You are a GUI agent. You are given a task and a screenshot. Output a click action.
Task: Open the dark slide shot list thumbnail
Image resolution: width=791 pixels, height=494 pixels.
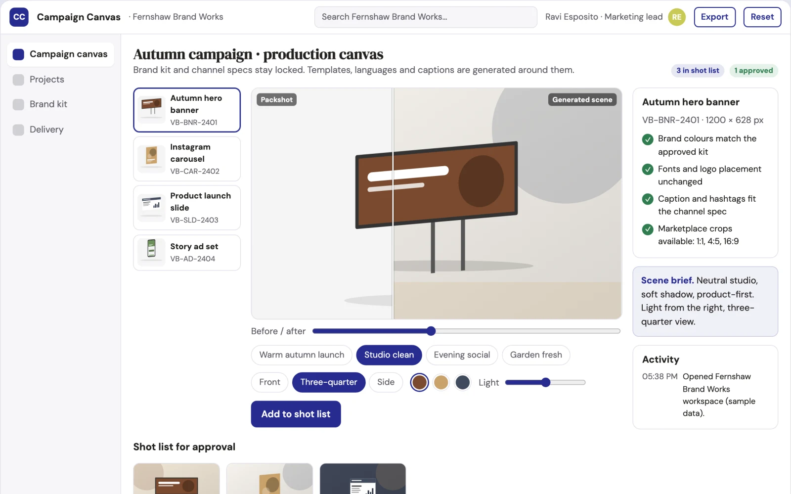pos(363,479)
